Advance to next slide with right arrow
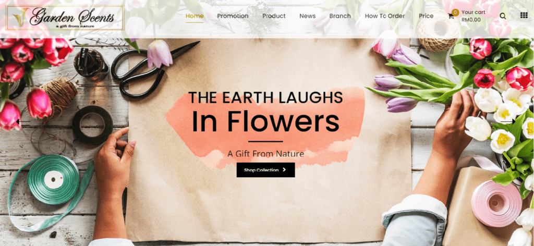Viewport: 534px width, 246px height. (x=508, y=121)
